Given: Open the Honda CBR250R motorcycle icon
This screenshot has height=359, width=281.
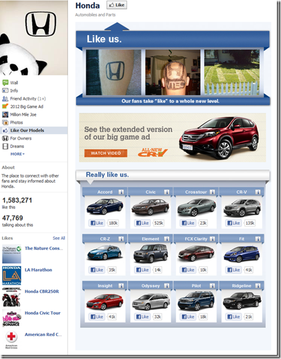Looking at the screenshot, I should pos(12,297).
